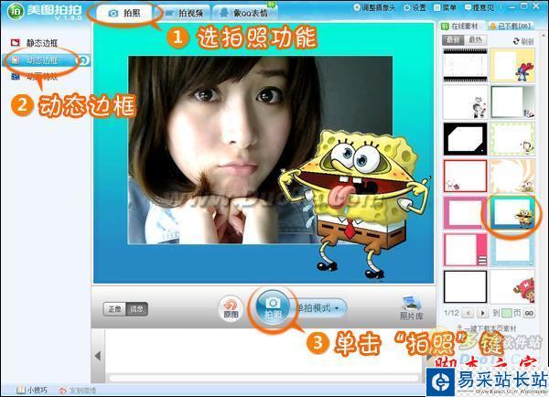Click the photo strip horizontal scrollbar
Image resolution: width=549 pixels, height=397 pixels.
[264, 378]
